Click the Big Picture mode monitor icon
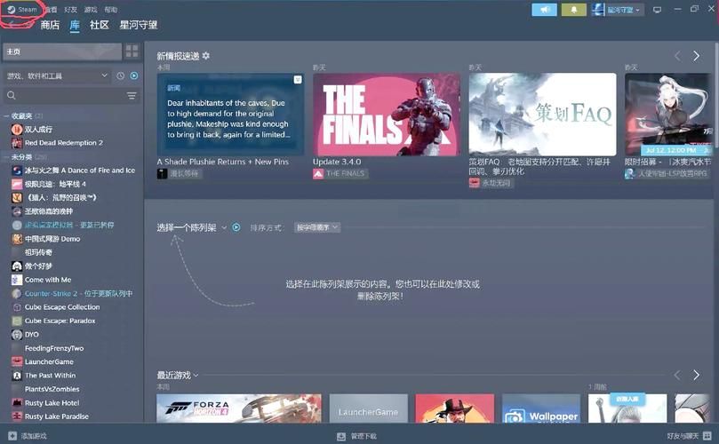719x444 pixels. (x=657, y=10)
